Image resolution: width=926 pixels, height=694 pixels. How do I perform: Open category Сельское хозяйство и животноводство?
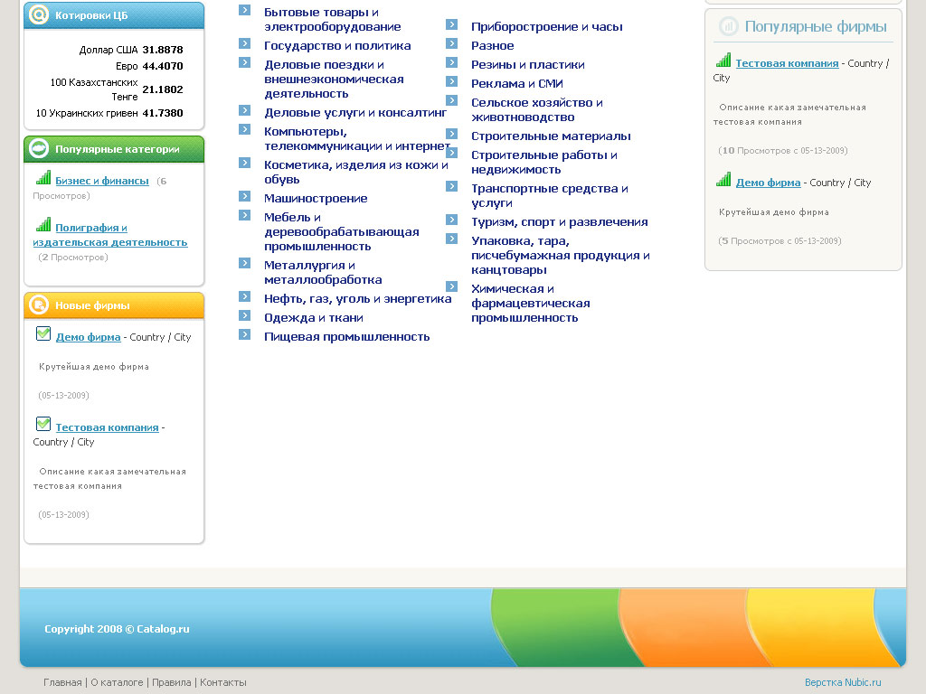click(537, 109)
